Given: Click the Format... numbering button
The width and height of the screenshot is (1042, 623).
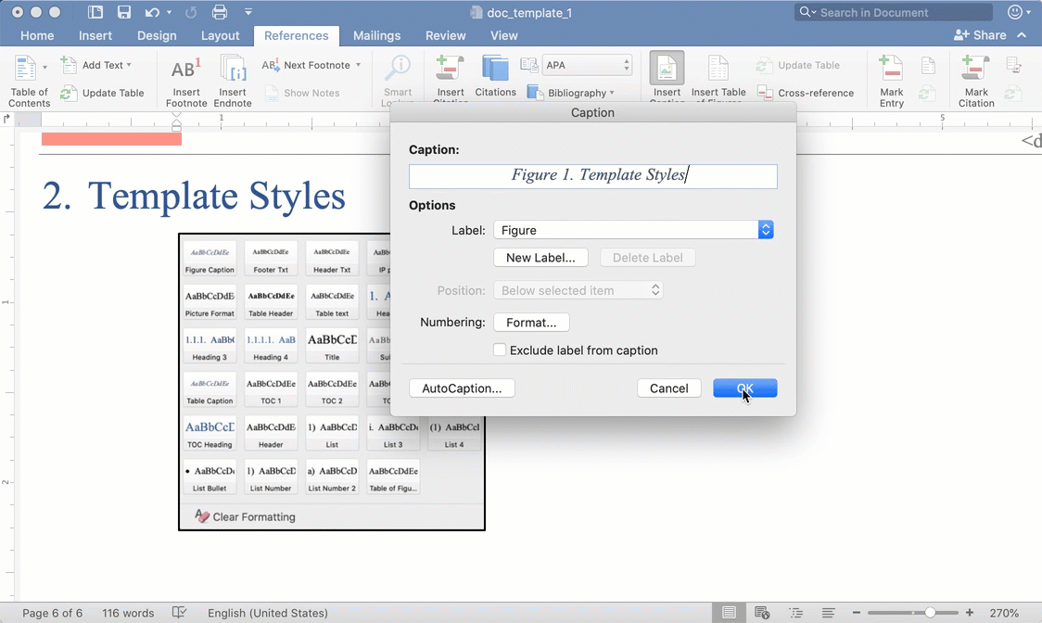Looking at the screenshot, I should (x=531, y=323).
